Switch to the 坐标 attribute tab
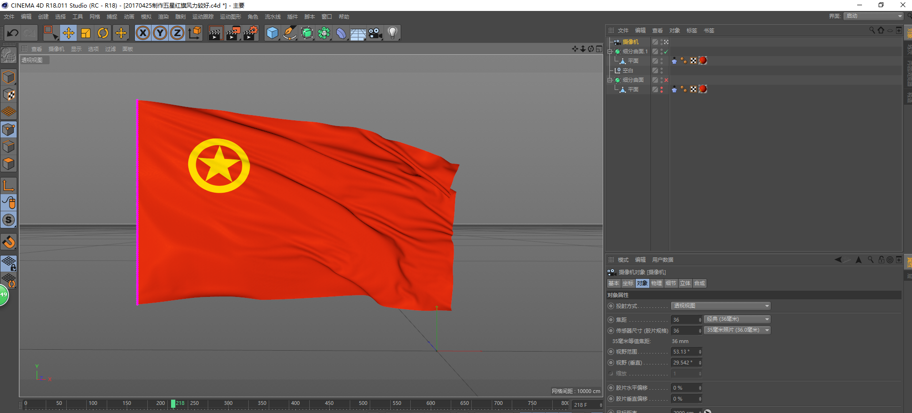 (x=628, y=283)
